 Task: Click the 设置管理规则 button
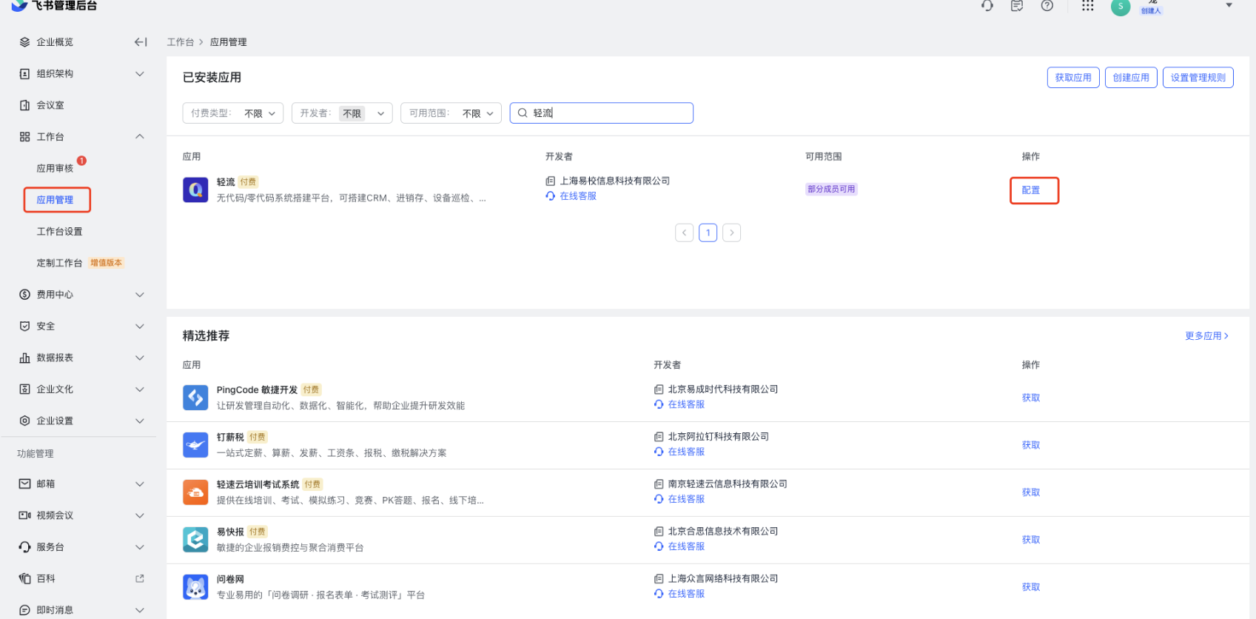[x=1198, y=78]
